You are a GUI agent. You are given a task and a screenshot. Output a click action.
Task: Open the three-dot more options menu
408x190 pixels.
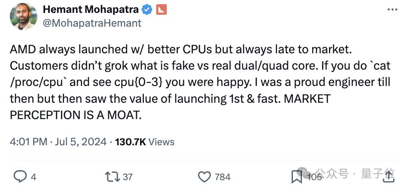pos(393,9)
